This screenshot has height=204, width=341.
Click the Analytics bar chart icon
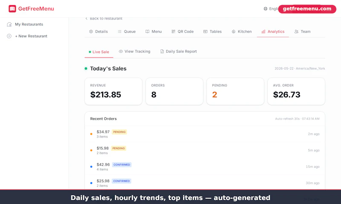263,32
